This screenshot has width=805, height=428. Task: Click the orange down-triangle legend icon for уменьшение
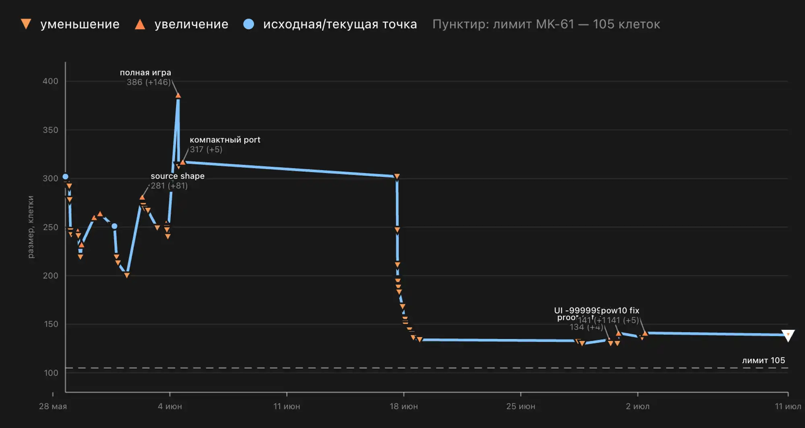tap(26, 24)
